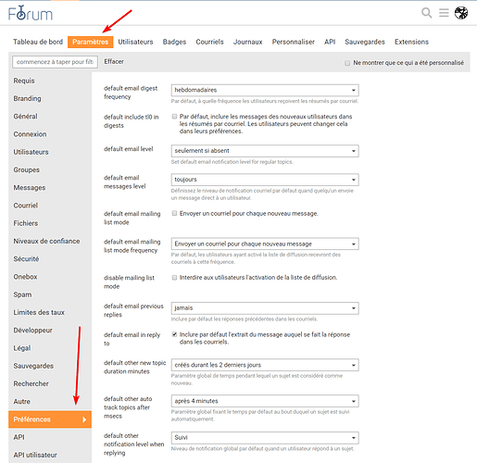Switch to the Utilisateurs top tab
The width and height of the screenshot is (477, 463).
click(135, 42)
